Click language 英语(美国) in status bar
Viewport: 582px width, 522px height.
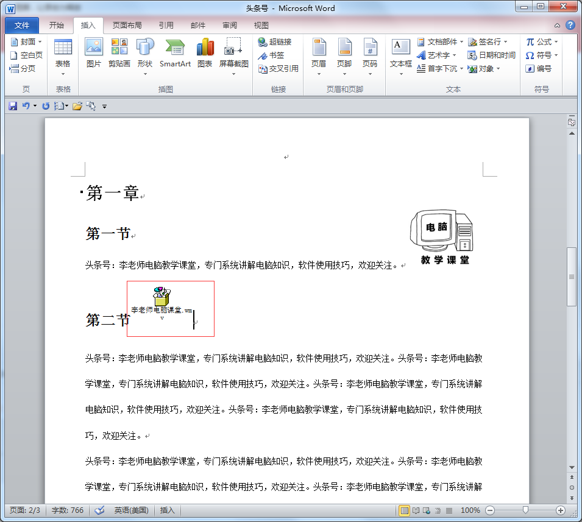pos(132,510)
